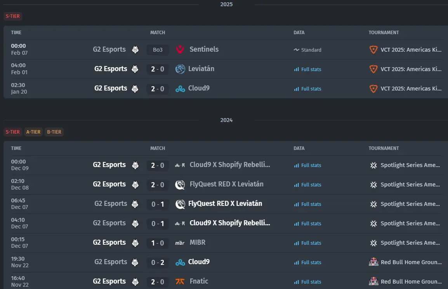The height and width of the screenshot is (289, 448).
Task: Click the MIBR team name
Action: pyautogui.click(x=198, y=242)
